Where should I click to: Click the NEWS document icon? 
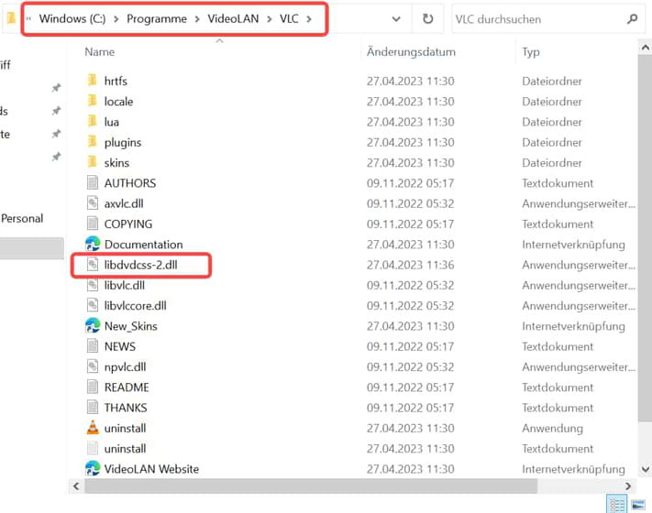[93, 345]
